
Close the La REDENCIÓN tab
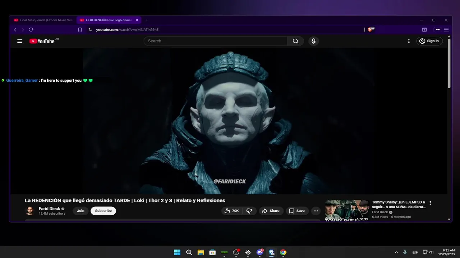coord(137,20)
